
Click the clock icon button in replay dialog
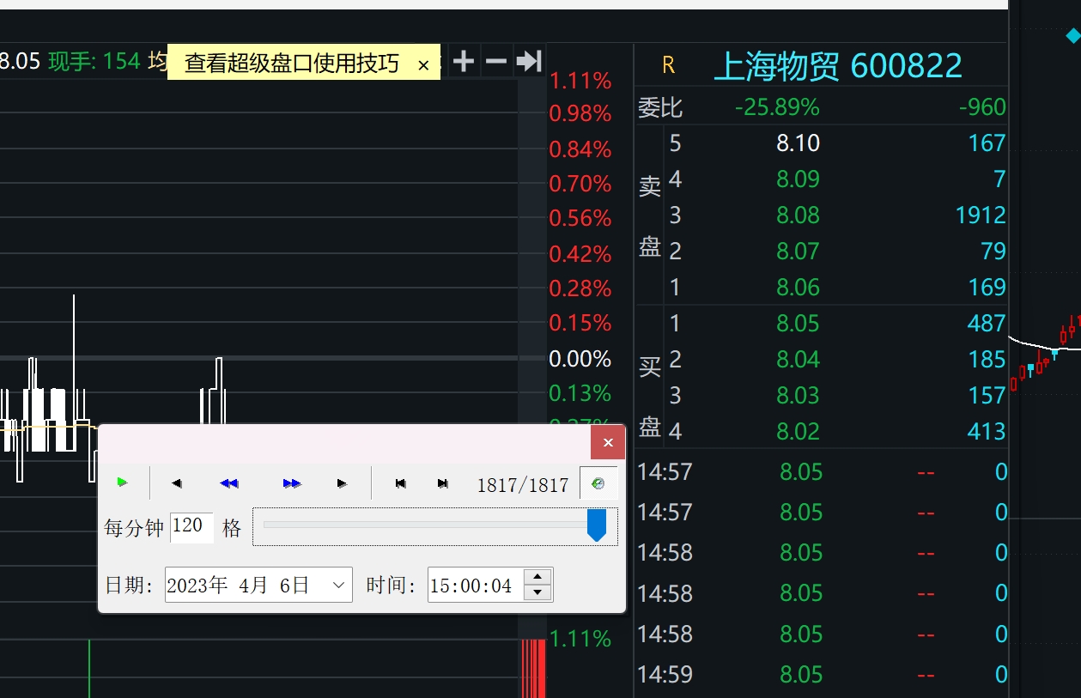coord(598,483)
